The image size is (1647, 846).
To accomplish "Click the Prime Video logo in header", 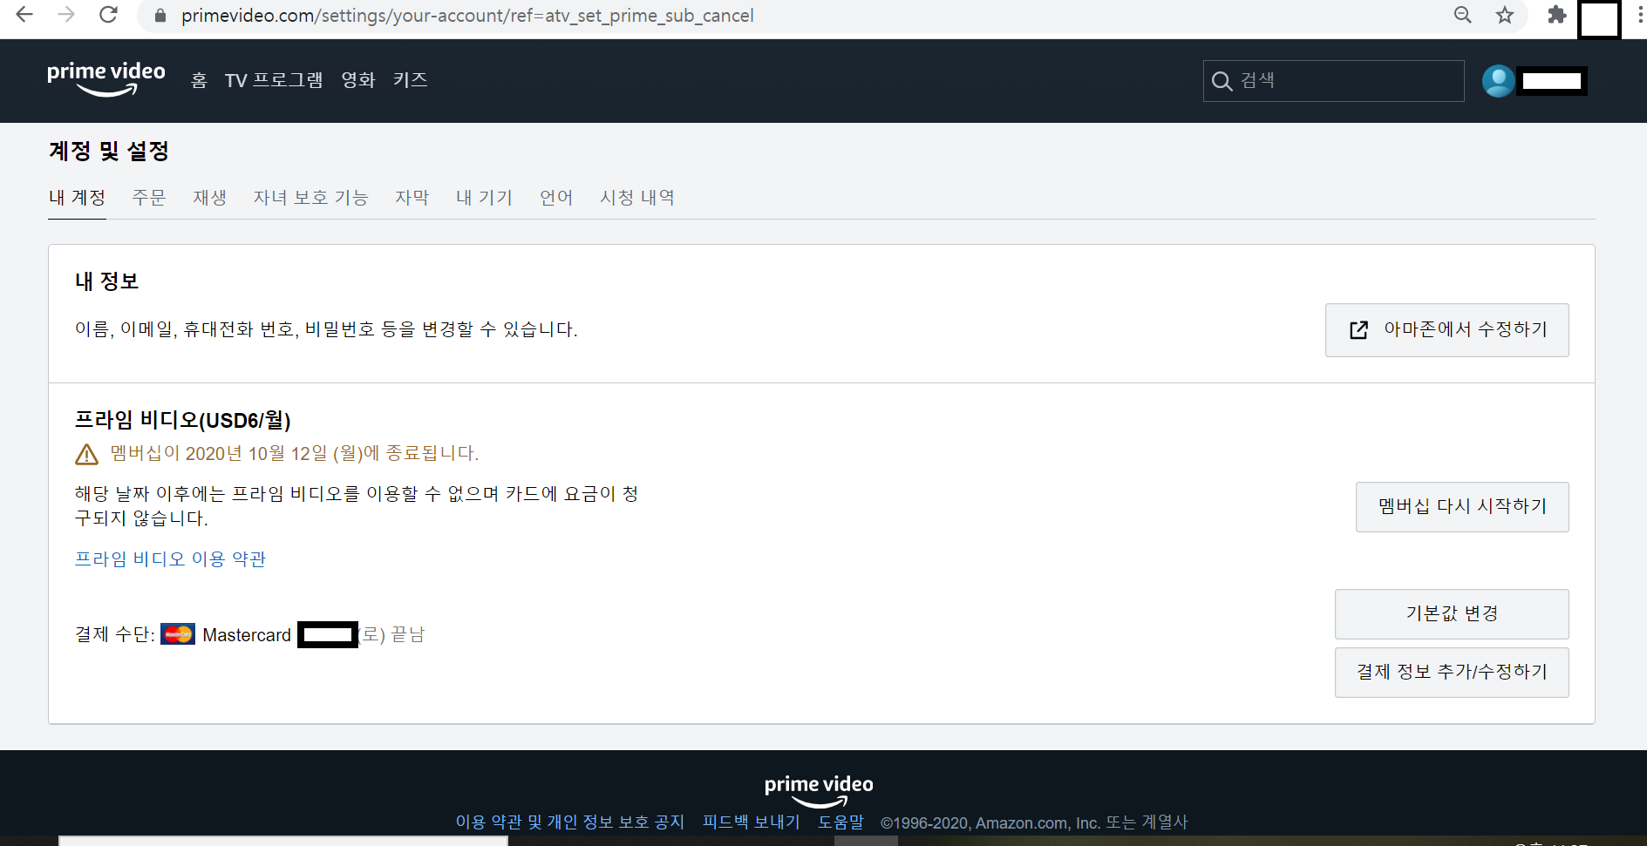I will (x=106, y=78).
